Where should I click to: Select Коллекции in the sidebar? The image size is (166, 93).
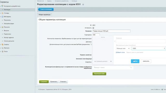[x=7, y=10]
